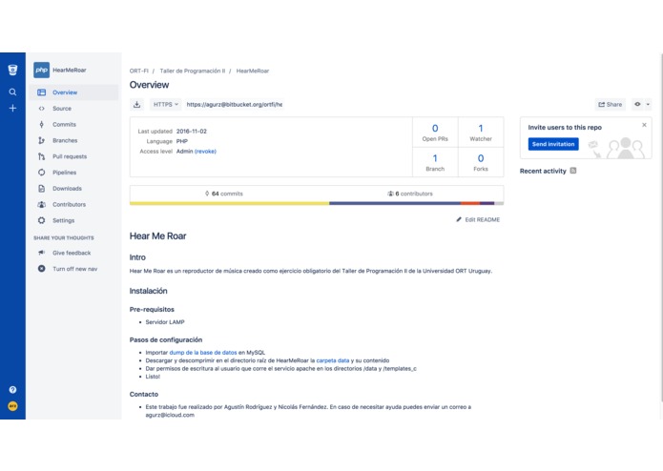Open the Contributors menu item

(73, 204)
